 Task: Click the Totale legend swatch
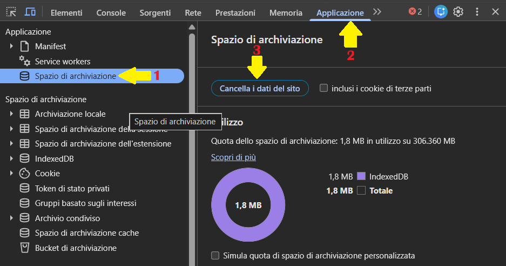coord(361,190)
